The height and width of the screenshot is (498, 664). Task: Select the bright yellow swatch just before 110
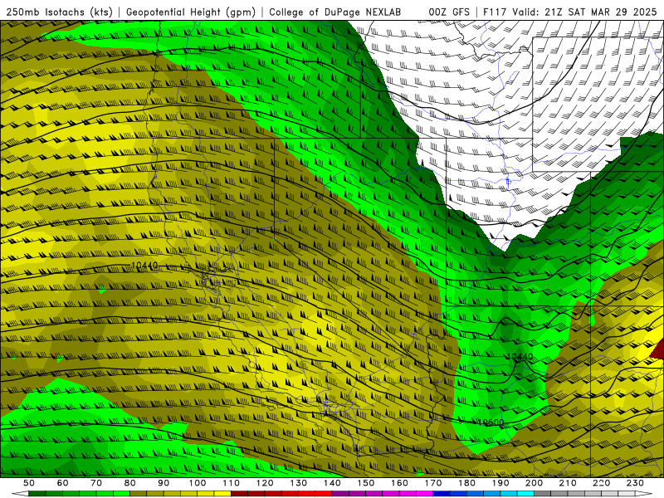click(222, 494)
